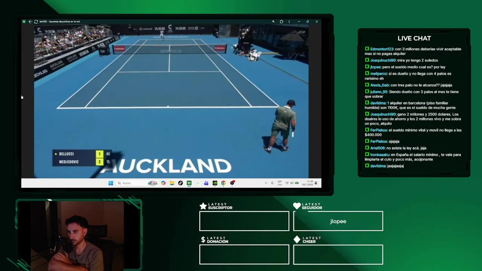Open the Windows Start menu

(x=111, y=183)
